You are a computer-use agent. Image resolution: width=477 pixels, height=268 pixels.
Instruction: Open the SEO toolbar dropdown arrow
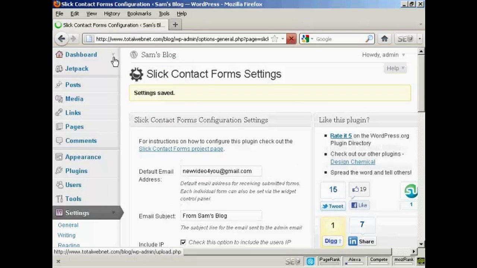(420, 39)
